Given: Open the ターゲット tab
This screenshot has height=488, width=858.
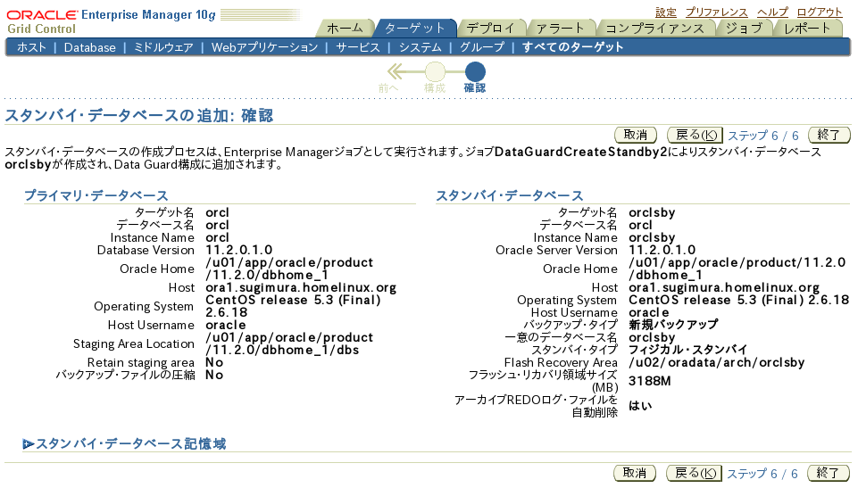Looking at the screenshot, I should pos(415,28).
